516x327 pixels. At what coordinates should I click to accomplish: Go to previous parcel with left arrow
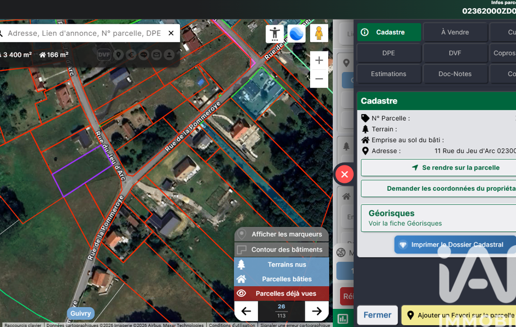pyautogui.click(x=246, y=311)
